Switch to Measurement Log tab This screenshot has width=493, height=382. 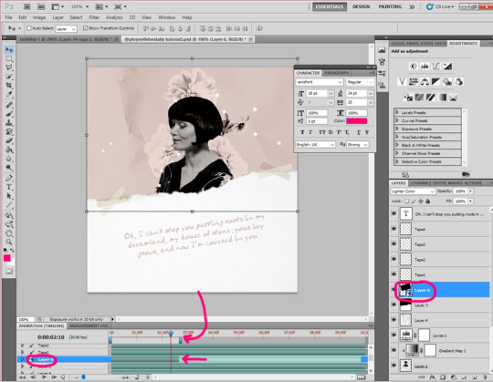[x=89, y=325]
